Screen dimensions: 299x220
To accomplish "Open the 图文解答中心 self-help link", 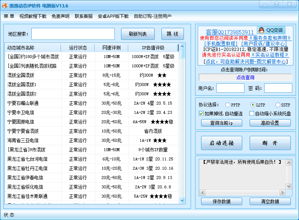I will 246,61.
